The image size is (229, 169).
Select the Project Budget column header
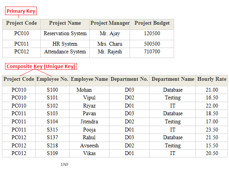point(152,23)
